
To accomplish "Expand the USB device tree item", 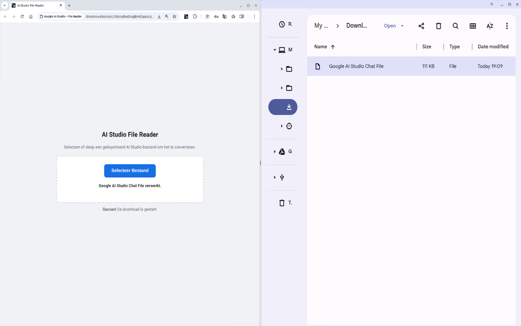I will [x=275, y=177].
